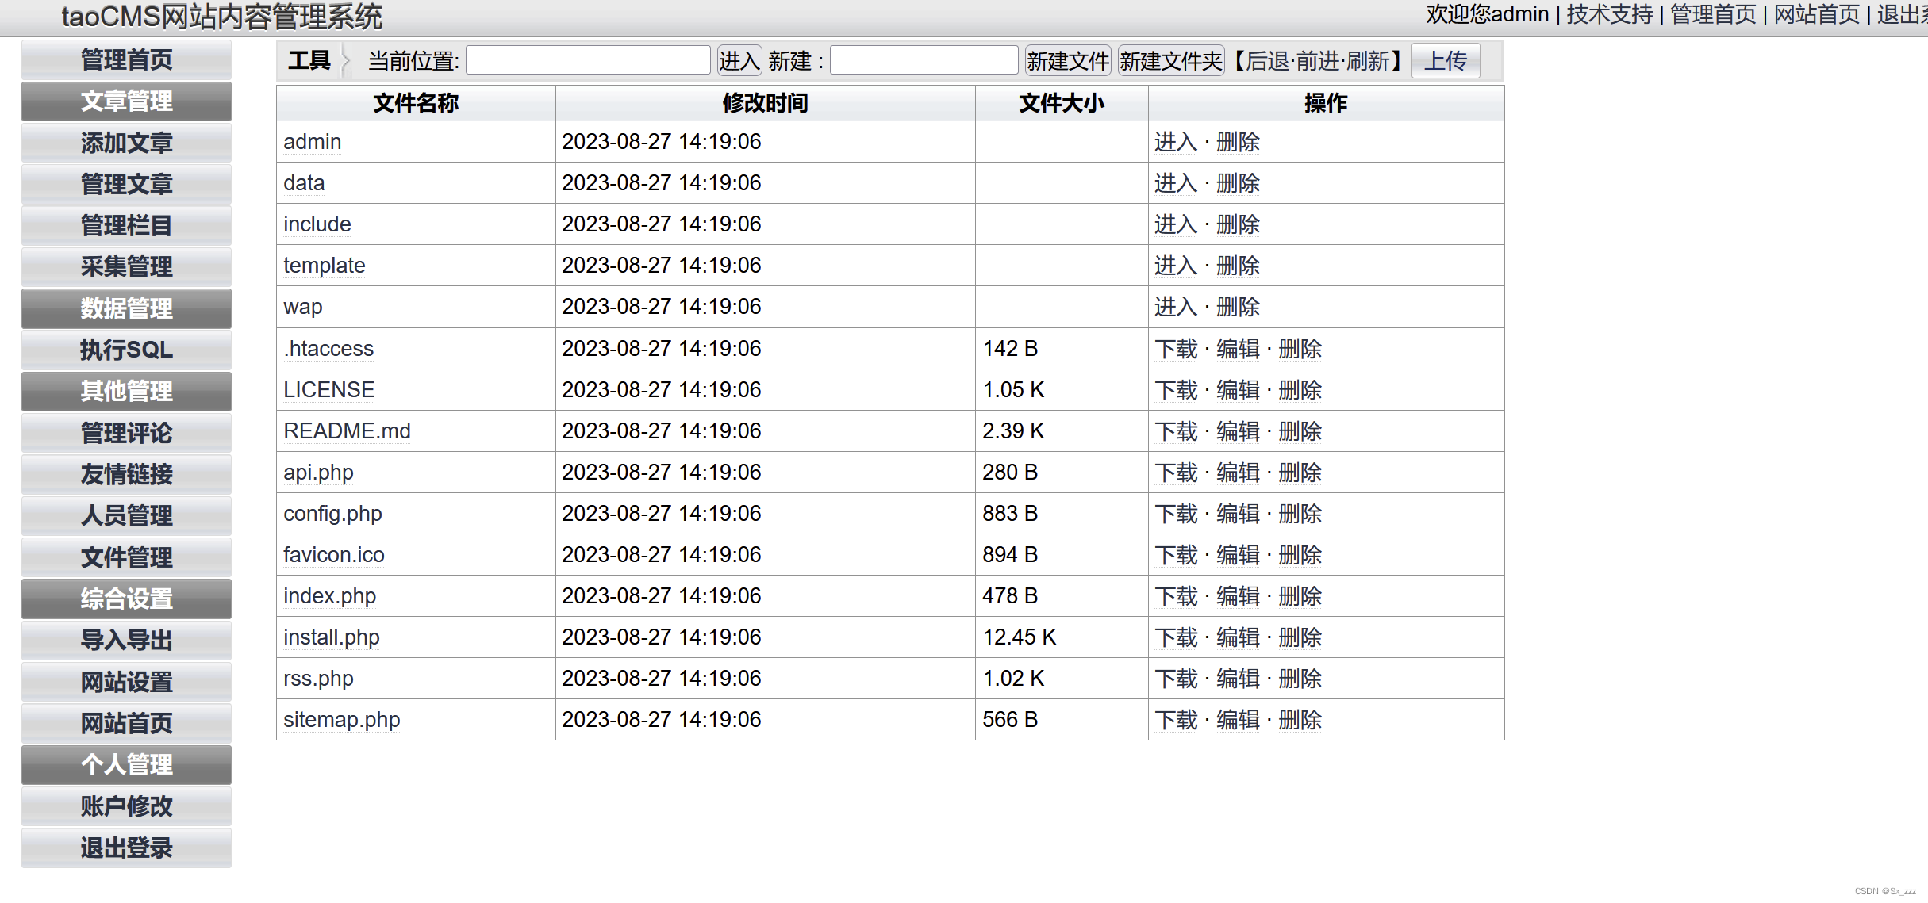This screenshot has height=903, width=1928.
Task: Click 进入 button beside current location field
Action: (739, 61)
